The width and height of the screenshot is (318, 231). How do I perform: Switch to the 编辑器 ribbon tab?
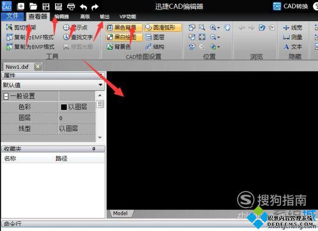[x=62, y=17]
